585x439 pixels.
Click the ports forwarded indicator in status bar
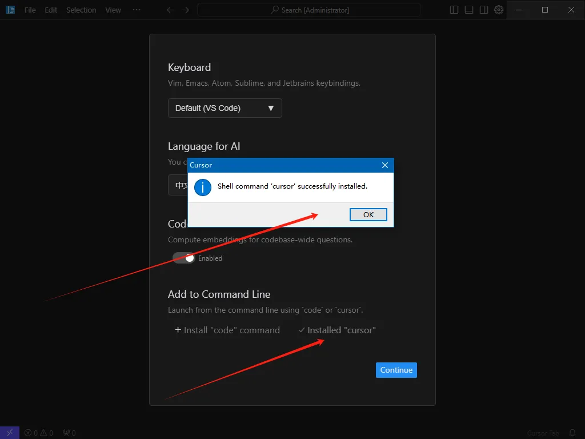[69, 433]
